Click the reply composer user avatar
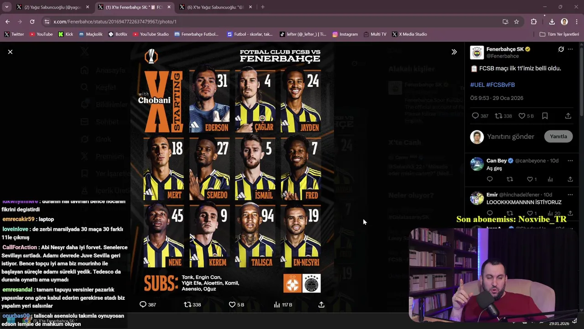584x329 pixels. pyautogui.click(x=477, y=137)
